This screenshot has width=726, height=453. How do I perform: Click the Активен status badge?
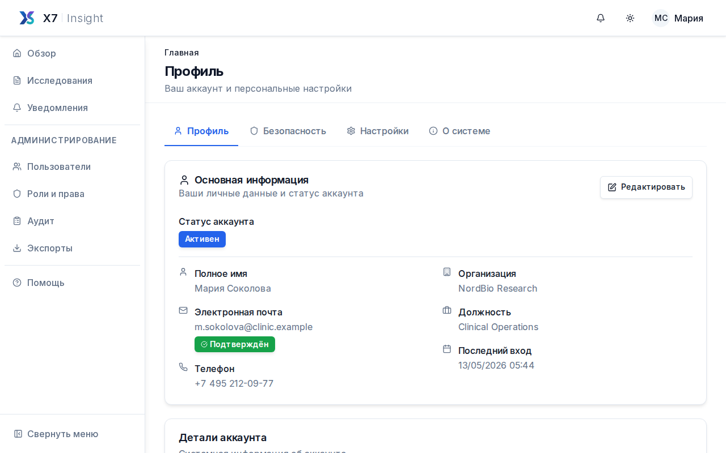pyautogui.click(x=202, y=239)
